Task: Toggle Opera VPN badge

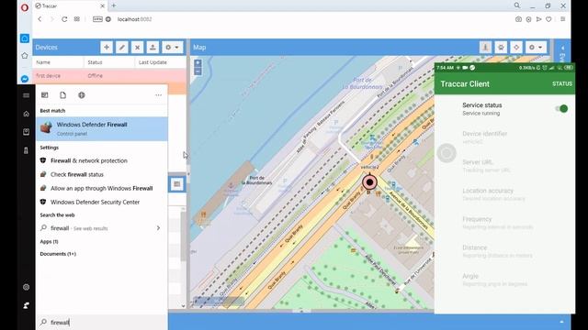Action: pos(97,19)
